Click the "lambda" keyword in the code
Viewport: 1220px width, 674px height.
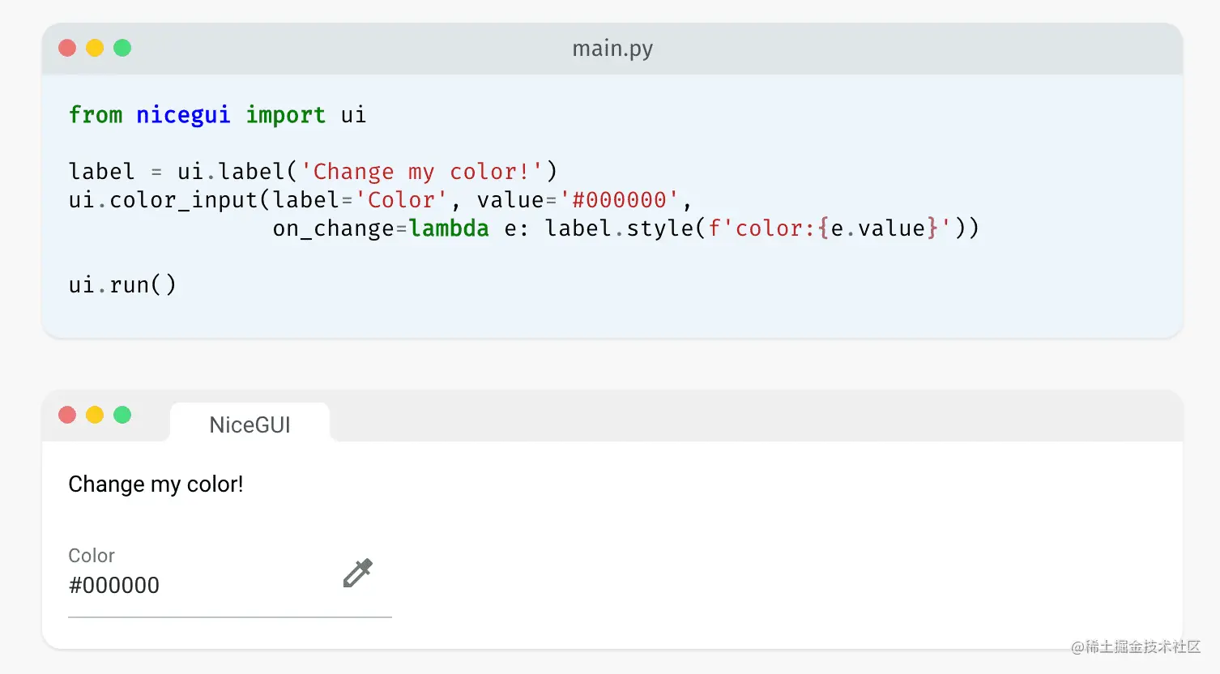[x=449, y=228]
